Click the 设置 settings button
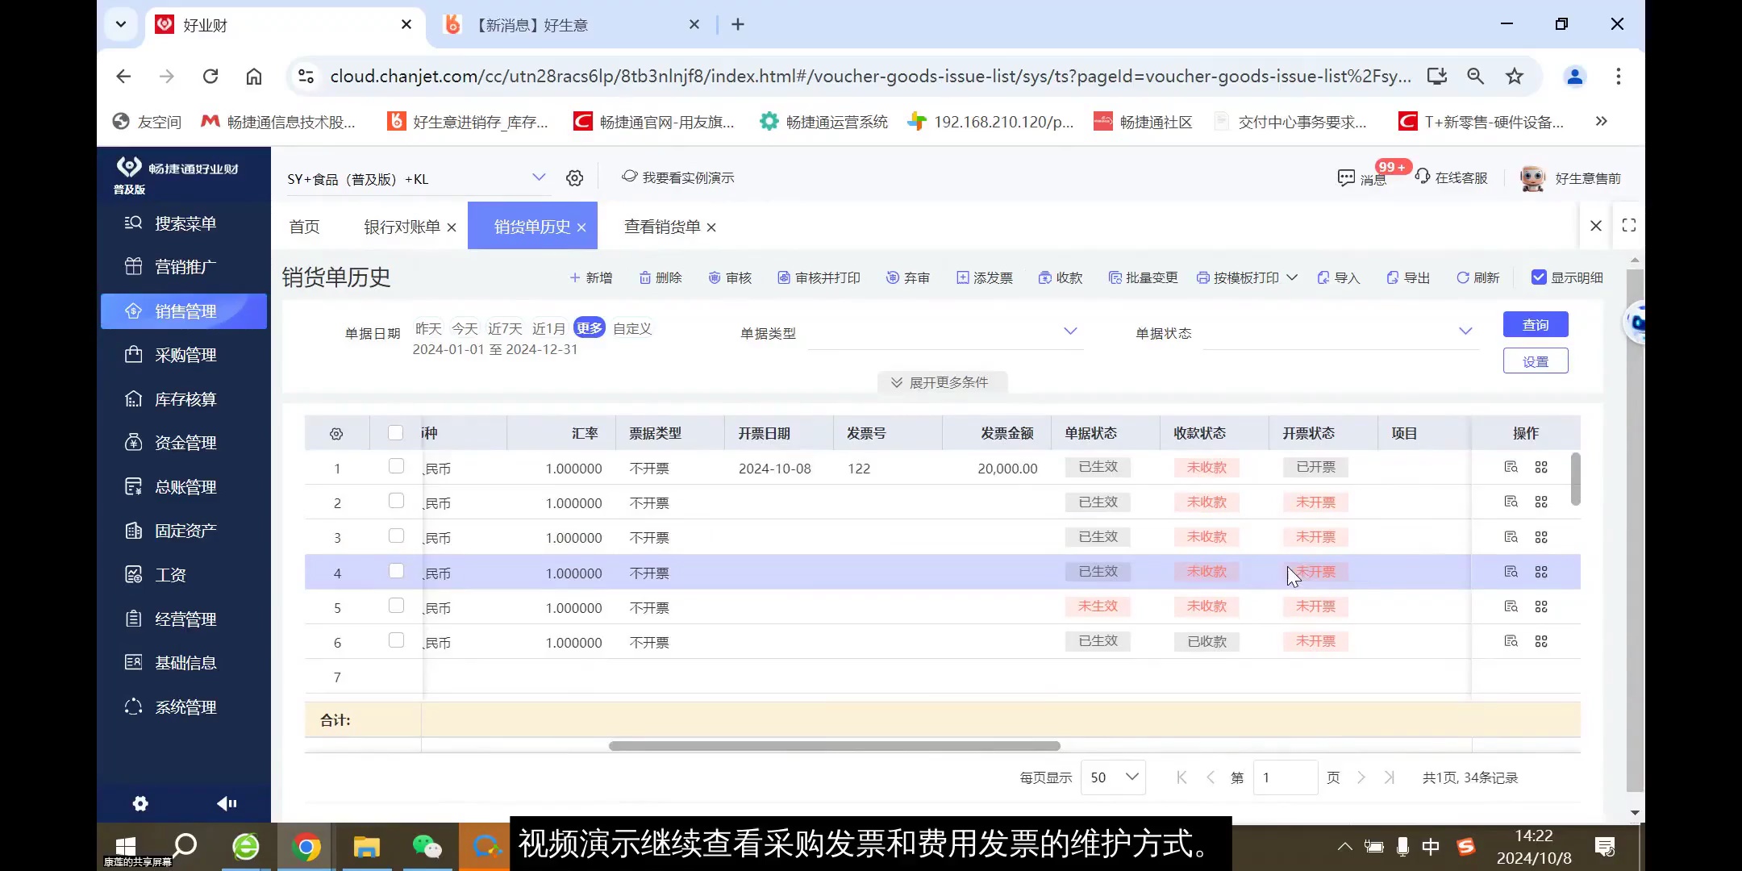The image size is (1742, 871). [1535, 360]
